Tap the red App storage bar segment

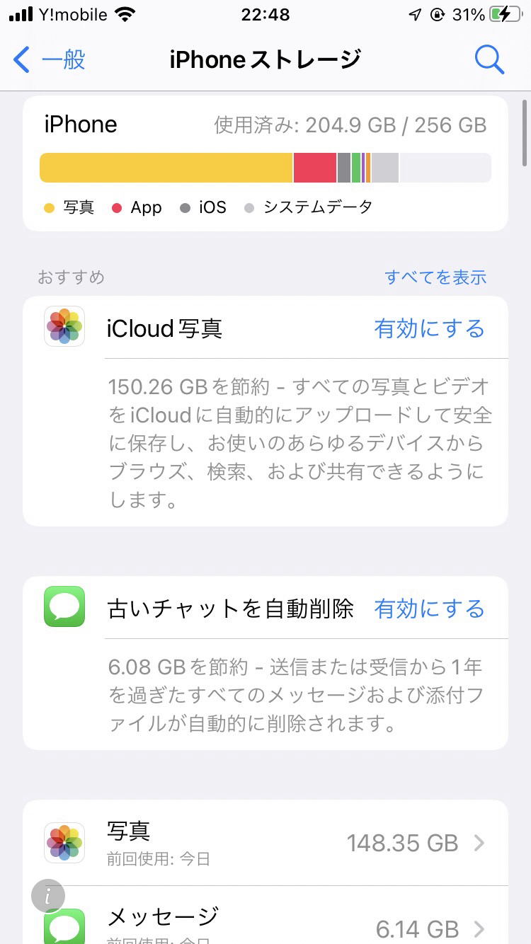pos(314,168)
